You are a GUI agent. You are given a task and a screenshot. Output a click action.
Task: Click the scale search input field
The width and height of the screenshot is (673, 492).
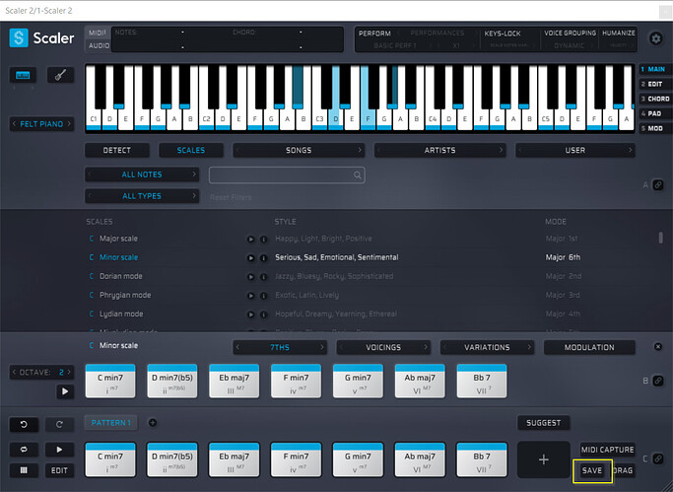287,176
